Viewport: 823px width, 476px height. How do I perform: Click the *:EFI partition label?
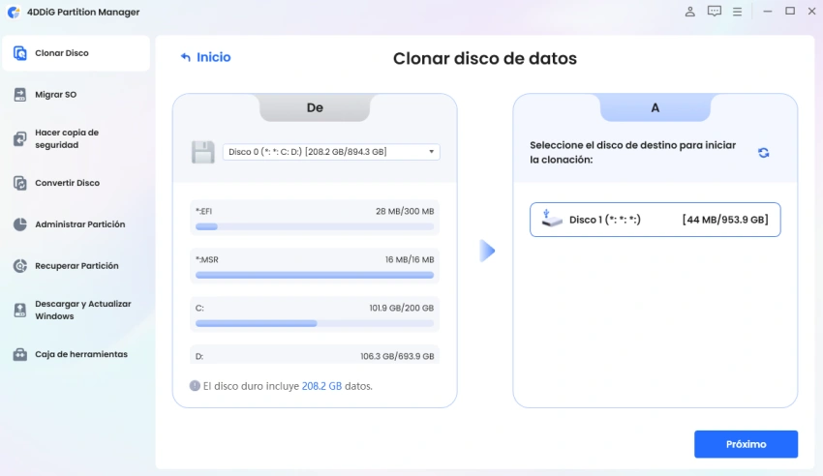203,211
